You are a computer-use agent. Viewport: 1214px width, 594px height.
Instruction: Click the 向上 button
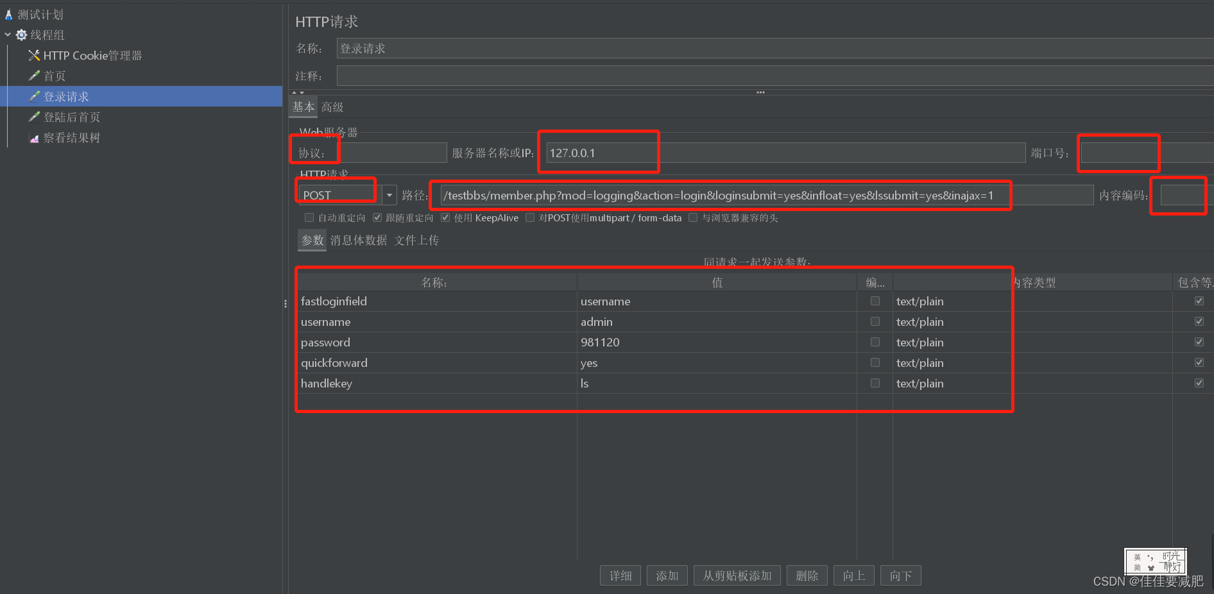[854, 575]
